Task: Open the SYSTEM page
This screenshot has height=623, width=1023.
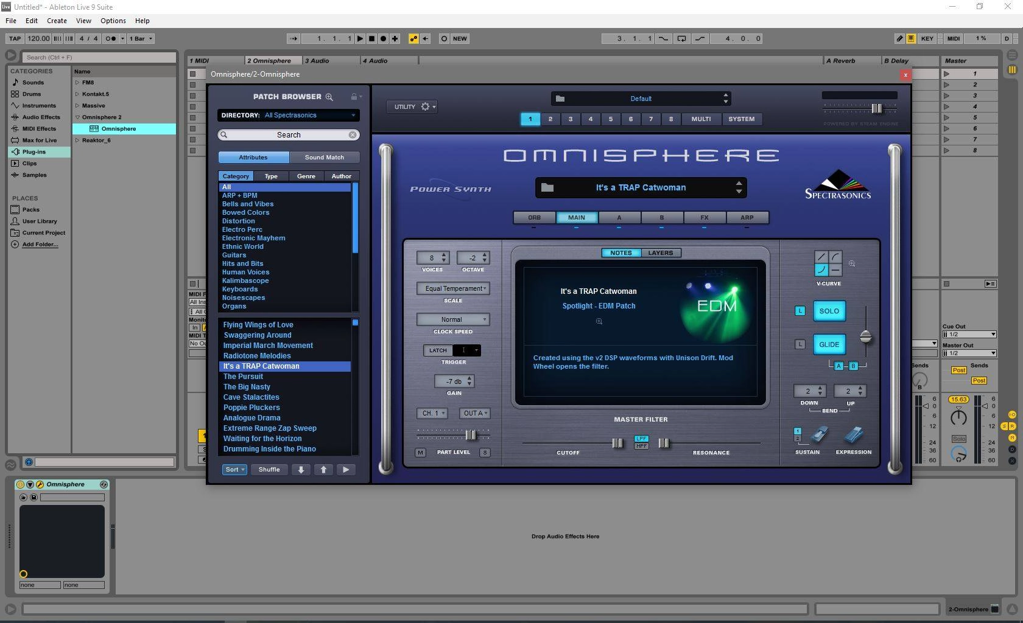Action: 741,119
